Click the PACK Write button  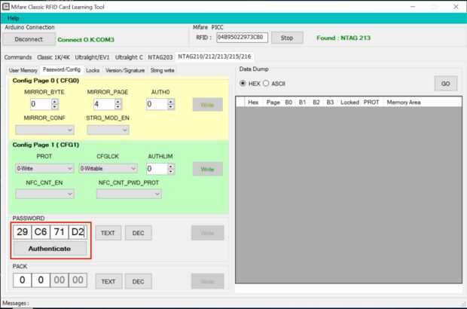(208, 281)
